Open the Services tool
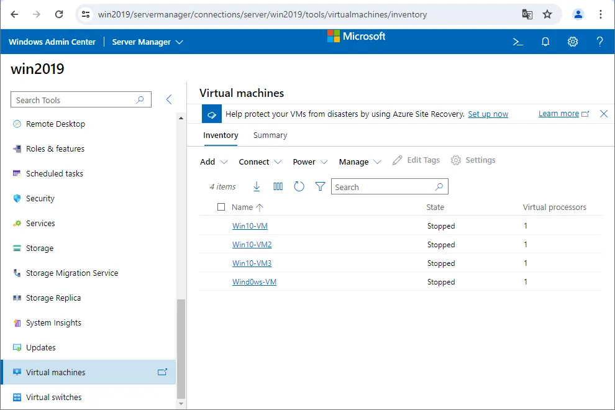This screenshot has height=410, width=615. [89, 223]
